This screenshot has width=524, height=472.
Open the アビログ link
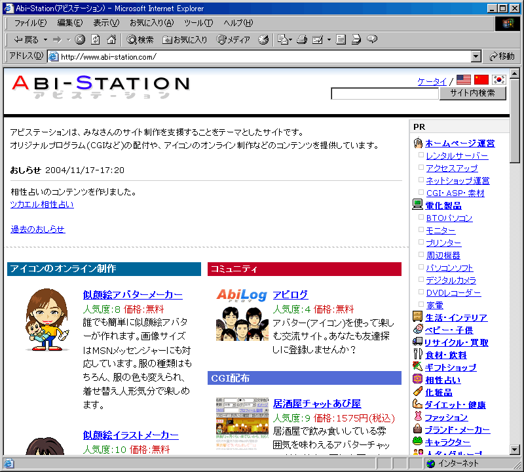pyautogui.click(x=290, y=295)
